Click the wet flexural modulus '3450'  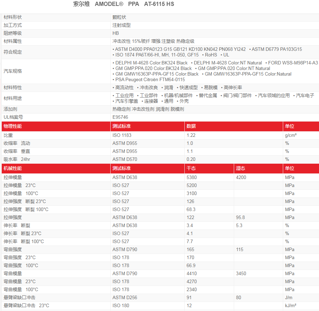[x=241, y=274]
